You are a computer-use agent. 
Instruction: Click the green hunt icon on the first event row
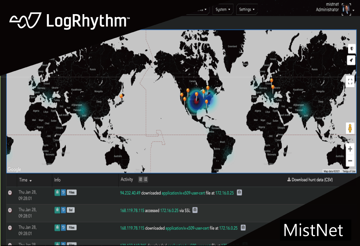click(x=57, y=192)
